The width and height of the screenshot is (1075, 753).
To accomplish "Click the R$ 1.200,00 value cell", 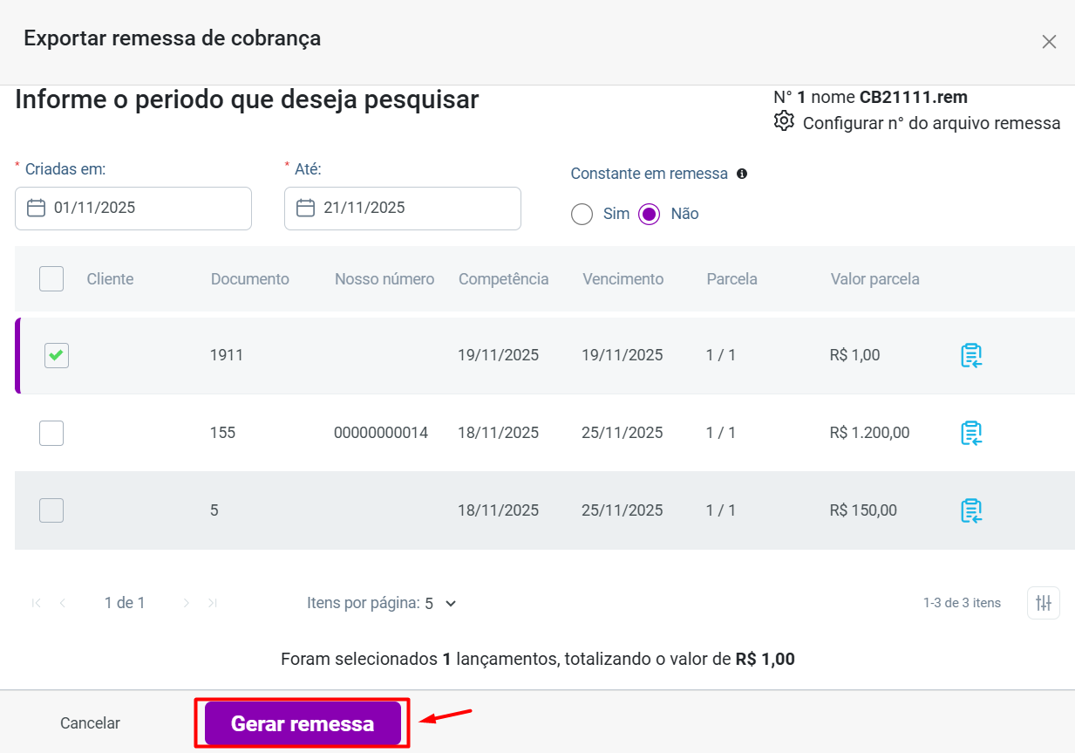I will coord(870,433).
